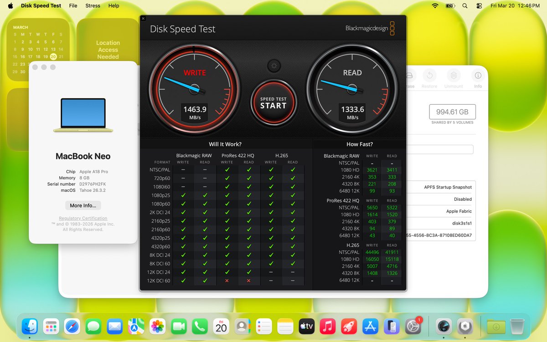Open Launchpad apps grid from Dock
Viewport: 547px width, 342px height.
[52, 327]
